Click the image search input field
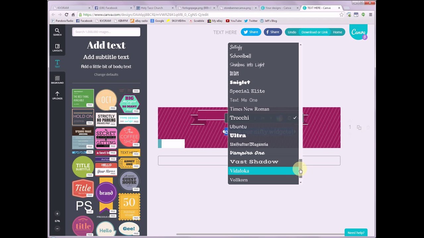Image resolution: width=424 pixels, height=238 pixels. 106,32
